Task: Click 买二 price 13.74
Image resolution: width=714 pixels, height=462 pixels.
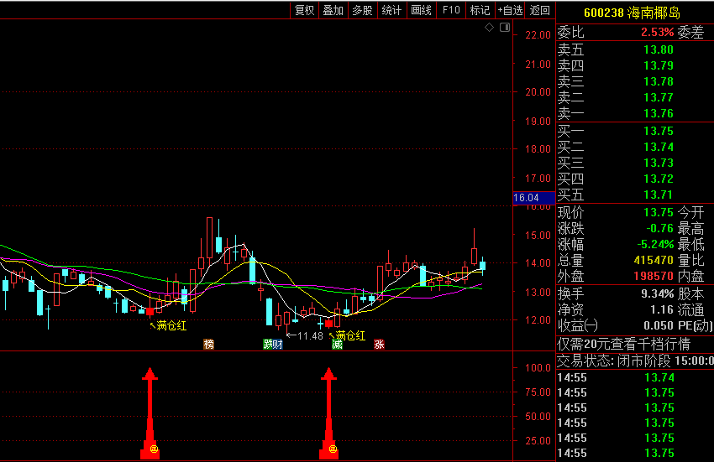Action: click(659, 147)
